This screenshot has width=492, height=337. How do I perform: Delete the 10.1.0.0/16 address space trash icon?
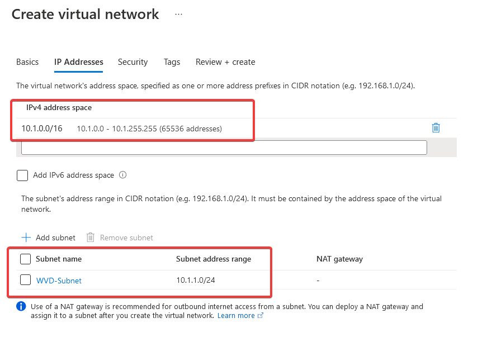click(x=436, y=128)
